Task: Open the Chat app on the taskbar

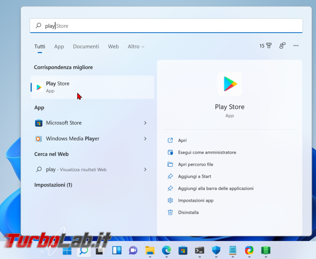Action: [x=133, y=251]
